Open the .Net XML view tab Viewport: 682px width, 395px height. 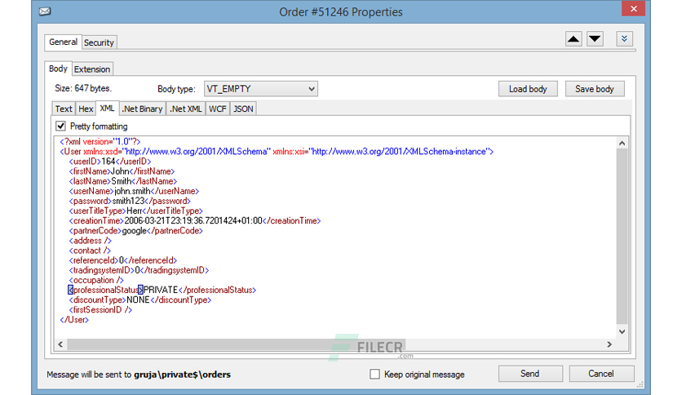point(186,109)
